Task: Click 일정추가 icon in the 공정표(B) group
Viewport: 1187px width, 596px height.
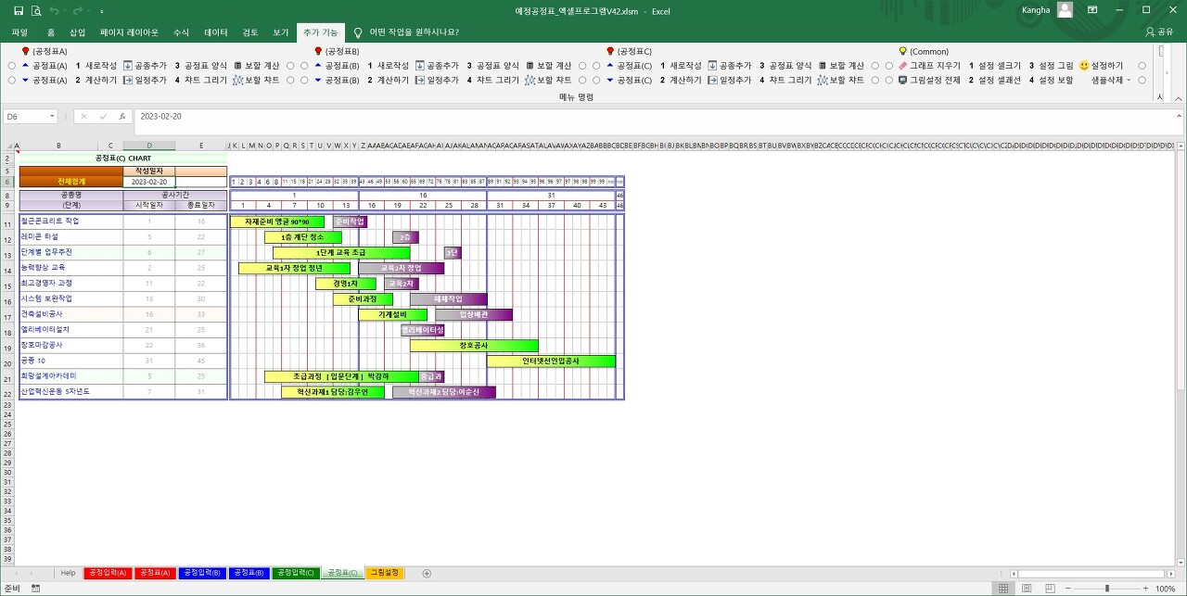Action: point(419,81)
